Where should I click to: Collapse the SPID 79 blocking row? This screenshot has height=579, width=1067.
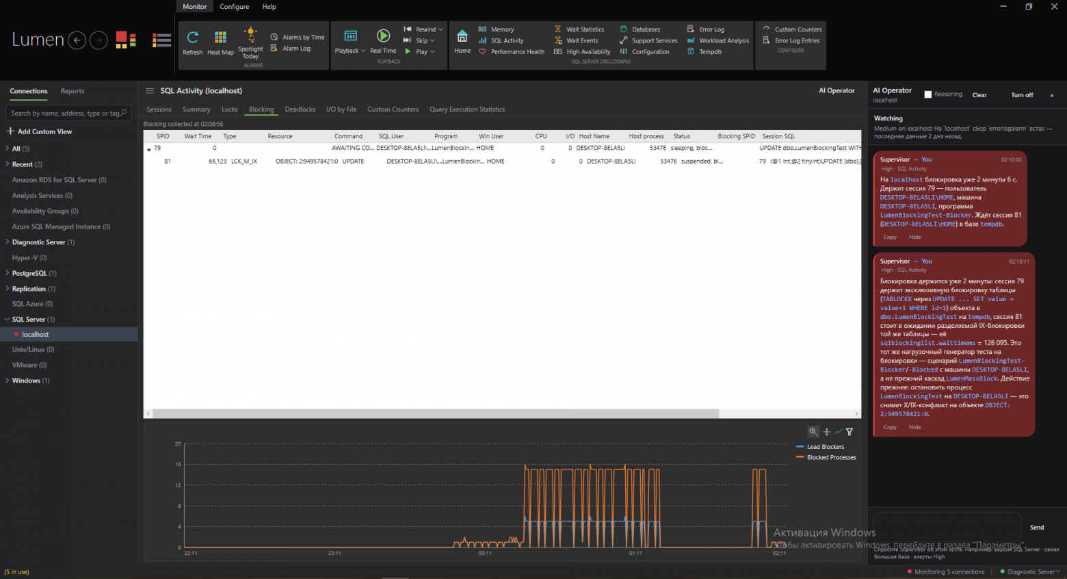point(149,149)
